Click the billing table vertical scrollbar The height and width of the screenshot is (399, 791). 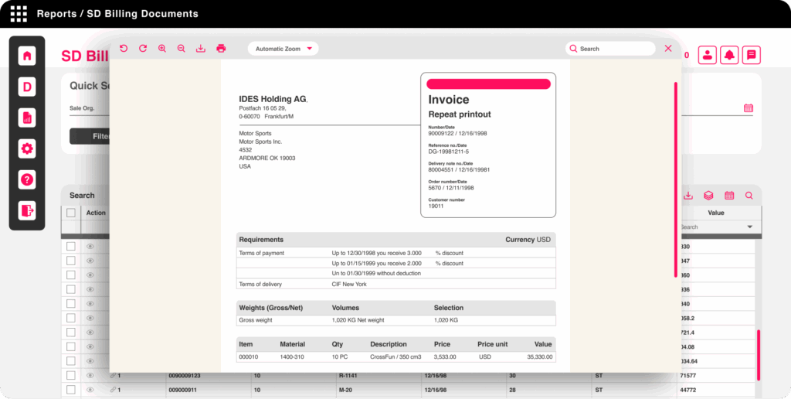[x=759, y=355]
